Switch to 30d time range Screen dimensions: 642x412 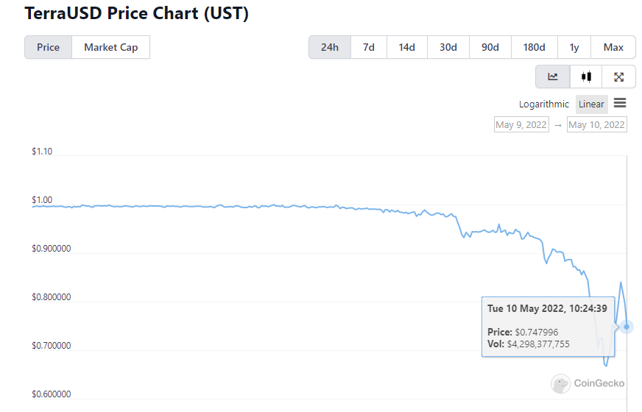448,47
